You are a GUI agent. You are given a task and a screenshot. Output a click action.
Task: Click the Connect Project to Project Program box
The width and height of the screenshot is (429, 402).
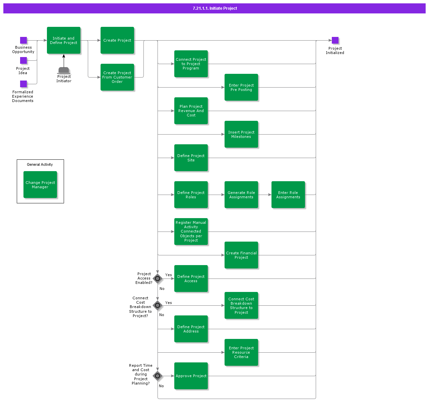(191, 64)
